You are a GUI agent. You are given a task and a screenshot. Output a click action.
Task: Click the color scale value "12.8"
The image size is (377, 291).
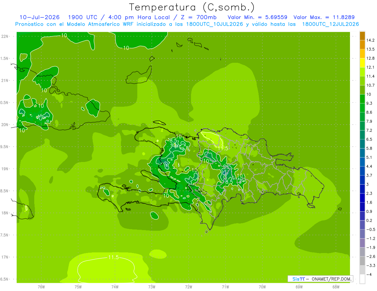point(371,58)
